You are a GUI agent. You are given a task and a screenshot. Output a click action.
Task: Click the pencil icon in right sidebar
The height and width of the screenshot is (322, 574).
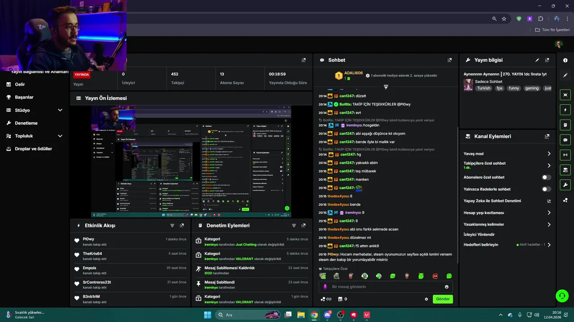pyautogui.click(x=565, y=75)
